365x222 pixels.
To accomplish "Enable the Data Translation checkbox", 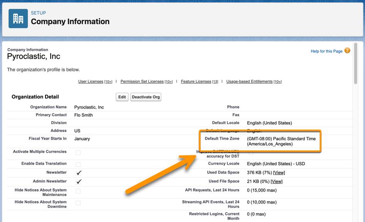I will 78,163.
